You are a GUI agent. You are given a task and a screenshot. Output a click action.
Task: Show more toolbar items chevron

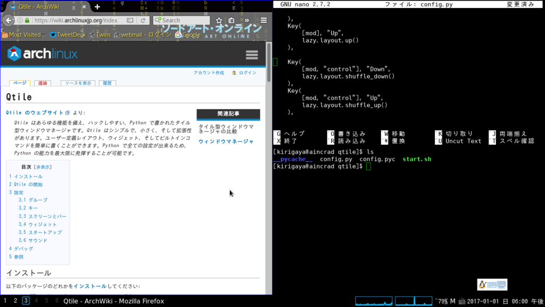click(246, 21)
